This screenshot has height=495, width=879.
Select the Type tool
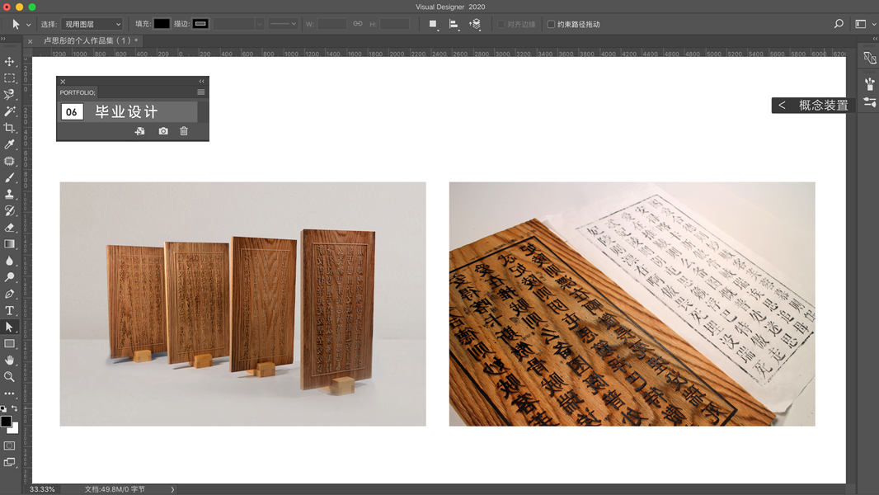pos(10,310)
